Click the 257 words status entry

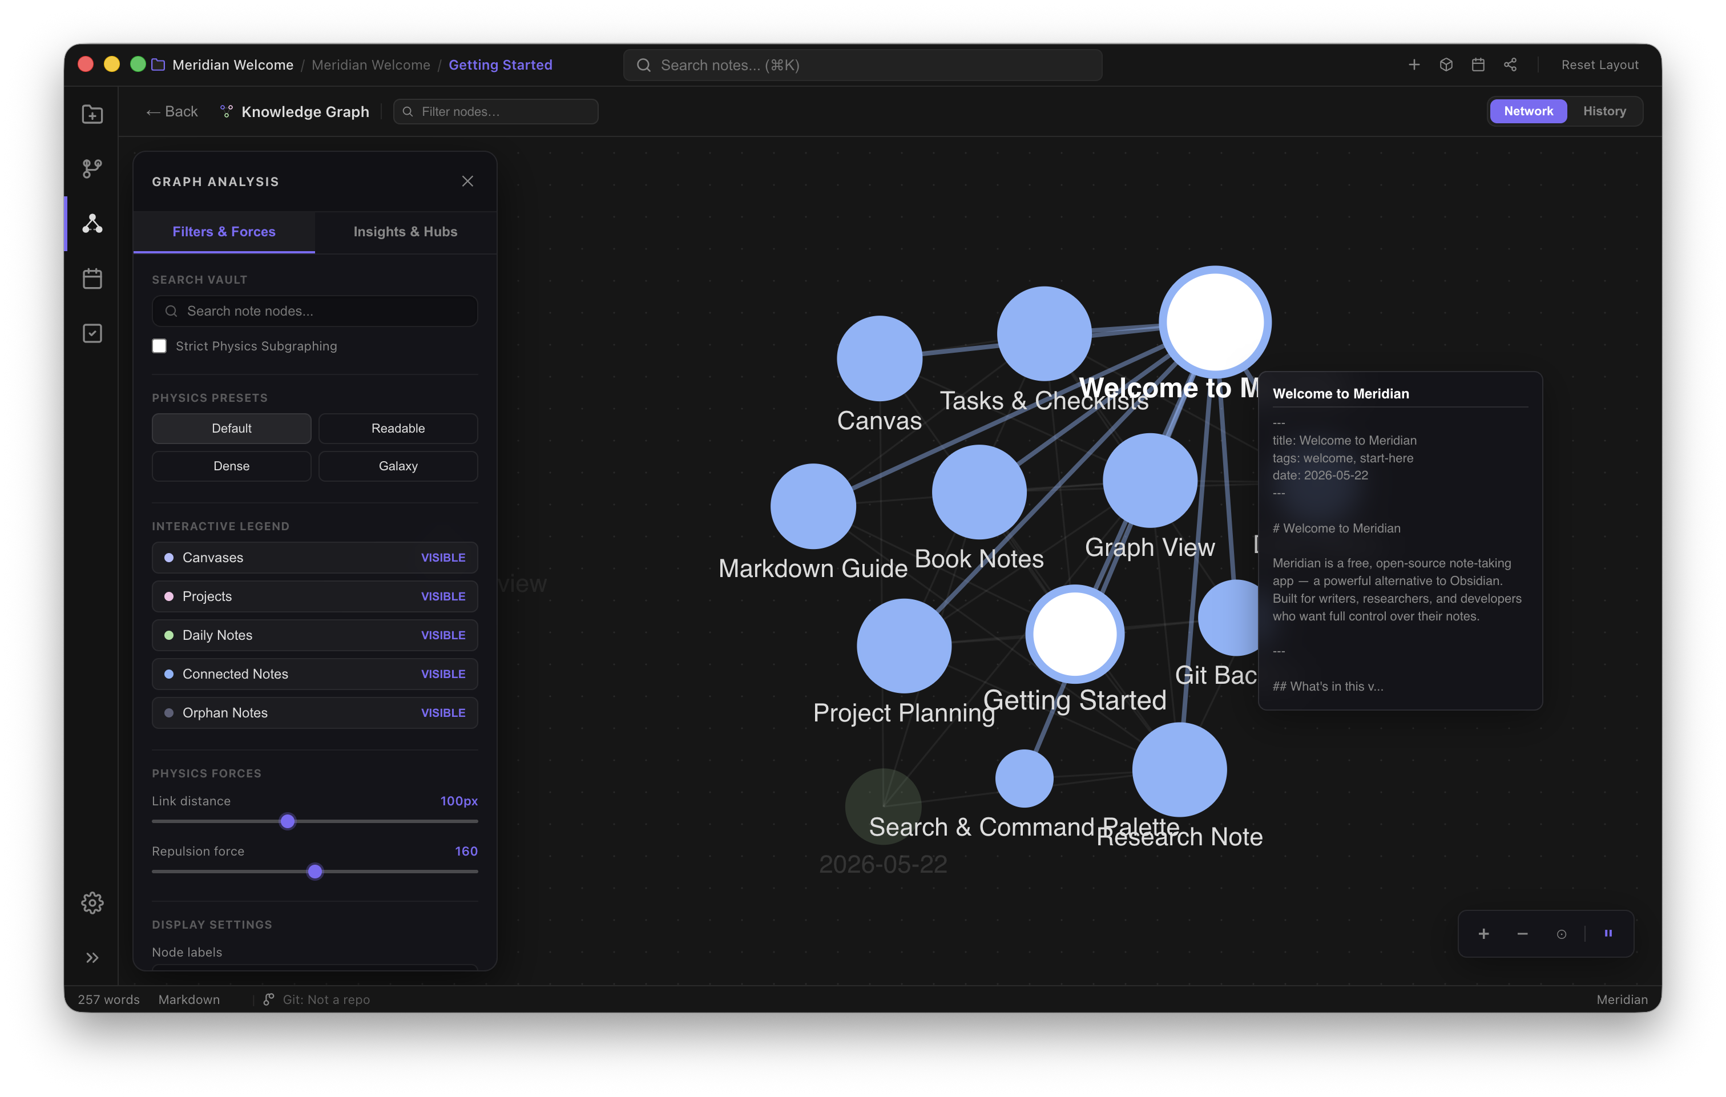108,999
